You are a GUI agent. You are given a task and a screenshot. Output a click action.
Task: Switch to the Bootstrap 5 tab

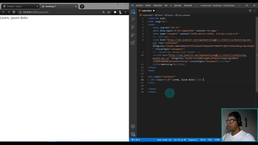59,6
